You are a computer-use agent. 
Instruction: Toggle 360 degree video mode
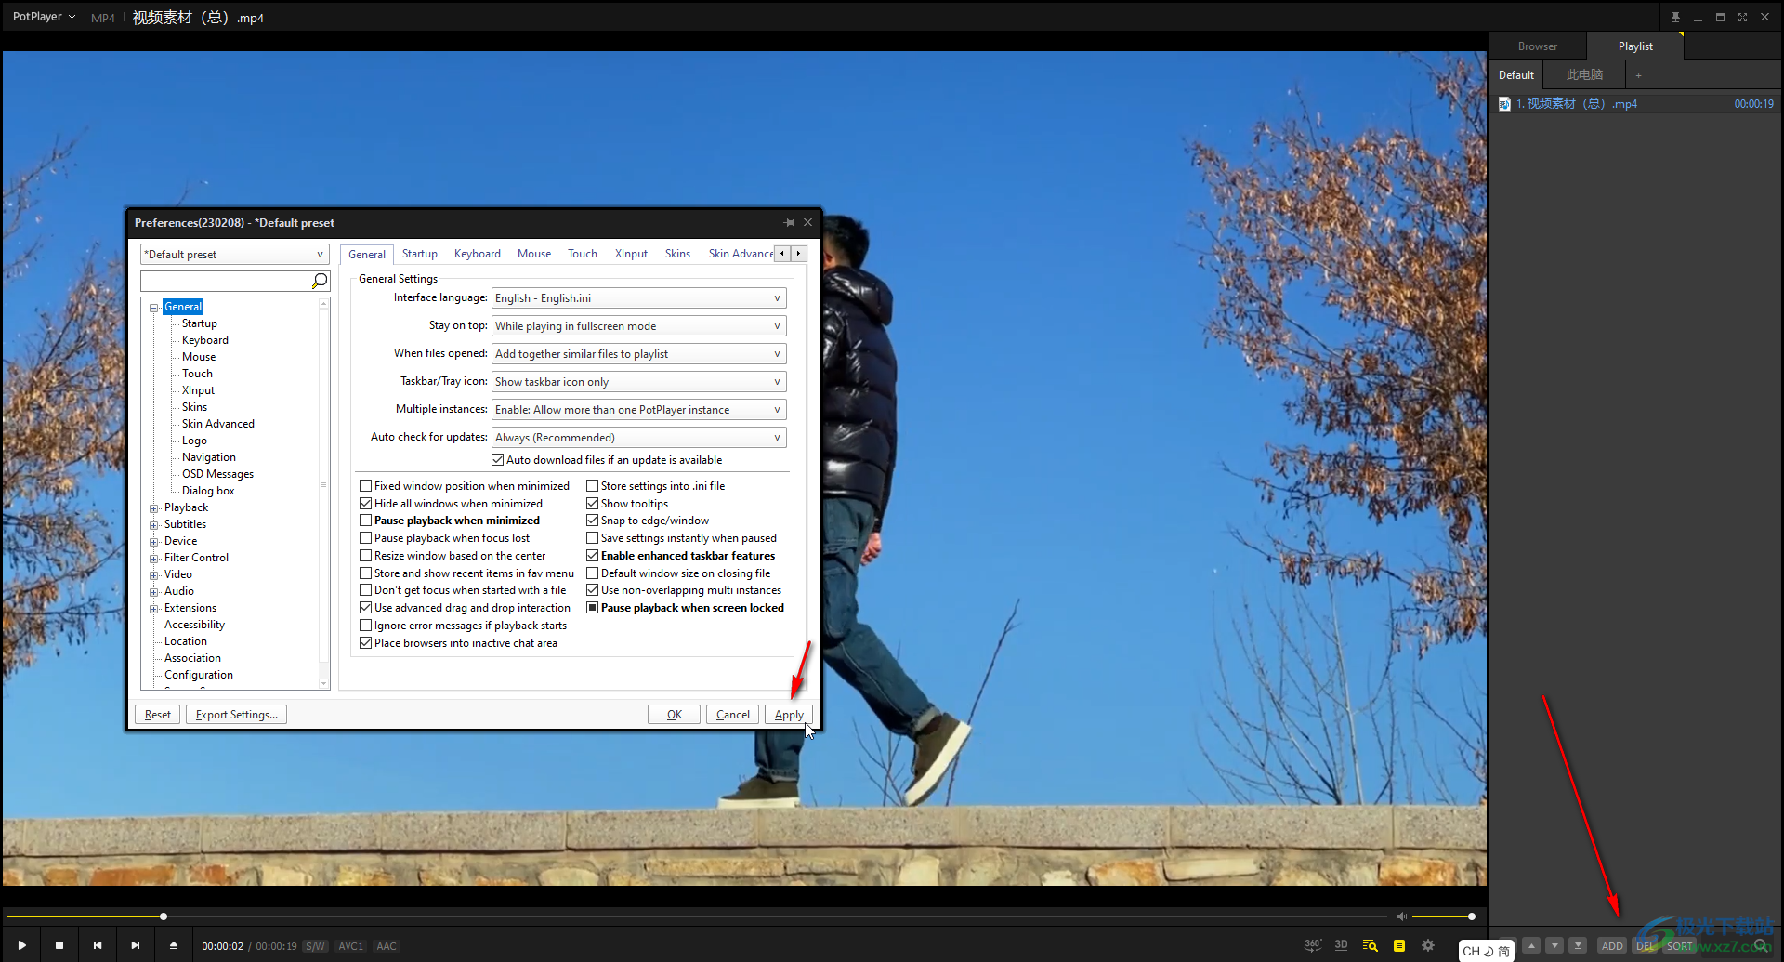coord(1312,945)
